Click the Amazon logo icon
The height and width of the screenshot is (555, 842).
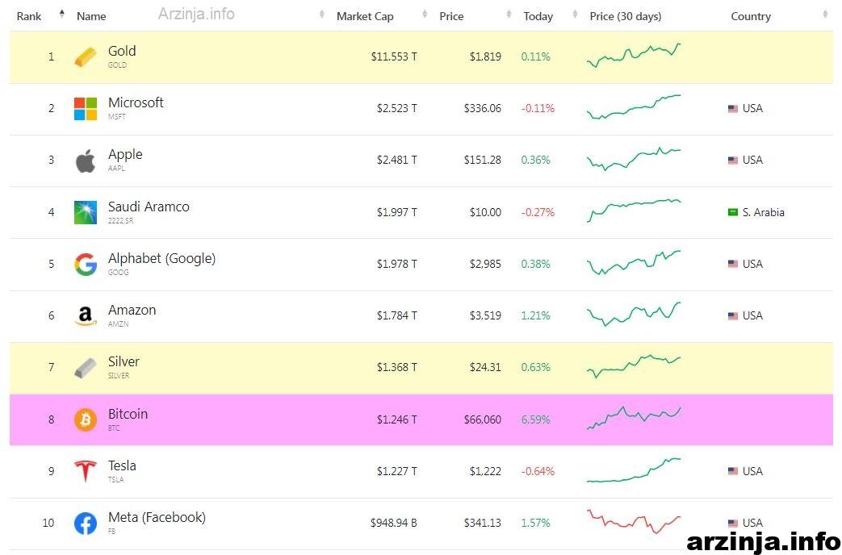click(x=86, y=315)
